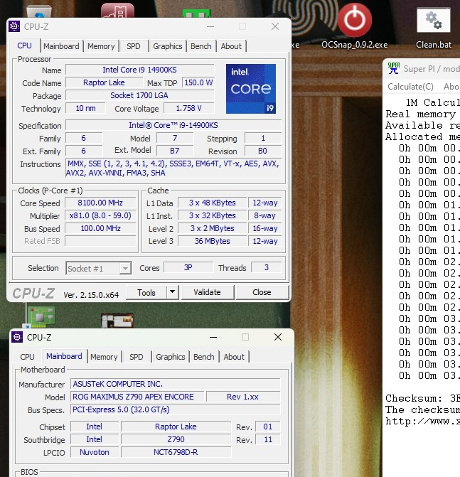
Task: Open Bench tab in lower CPU-Z window
Action: [x=204, y=357]
